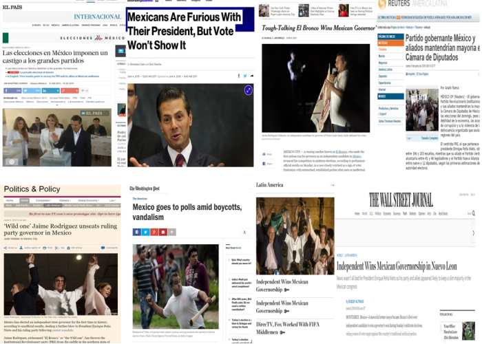Image resolution: width=482 pixels, height=344 pixels.
Task: Click 'El Bronco' link in NYT article
Action: click(x=342, y=152)
